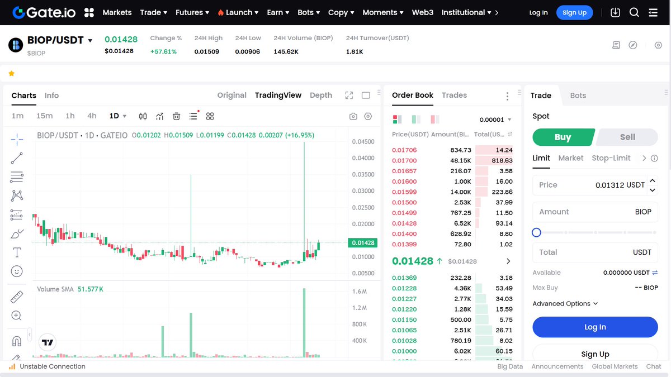Open the list icon with red dot
This screenshot has width=671, height=377.
tap(193, 116)
